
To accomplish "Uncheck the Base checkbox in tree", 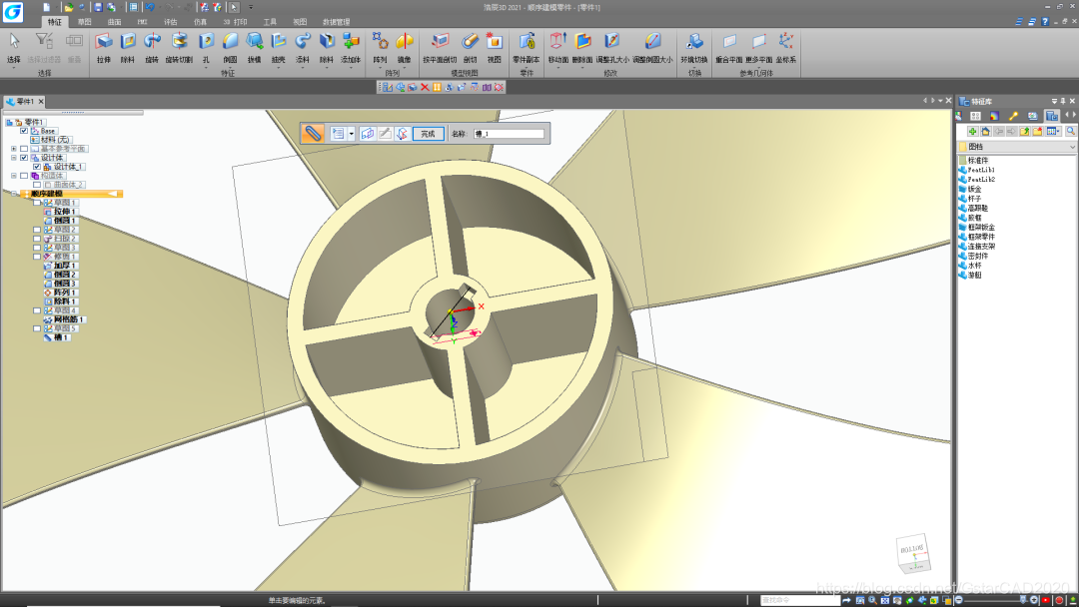I will [x=24, y=131].
